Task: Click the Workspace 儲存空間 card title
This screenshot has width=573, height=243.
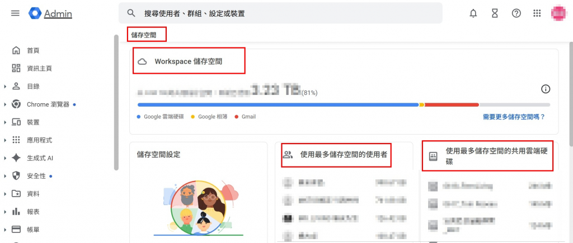Action: coord(188,61)
